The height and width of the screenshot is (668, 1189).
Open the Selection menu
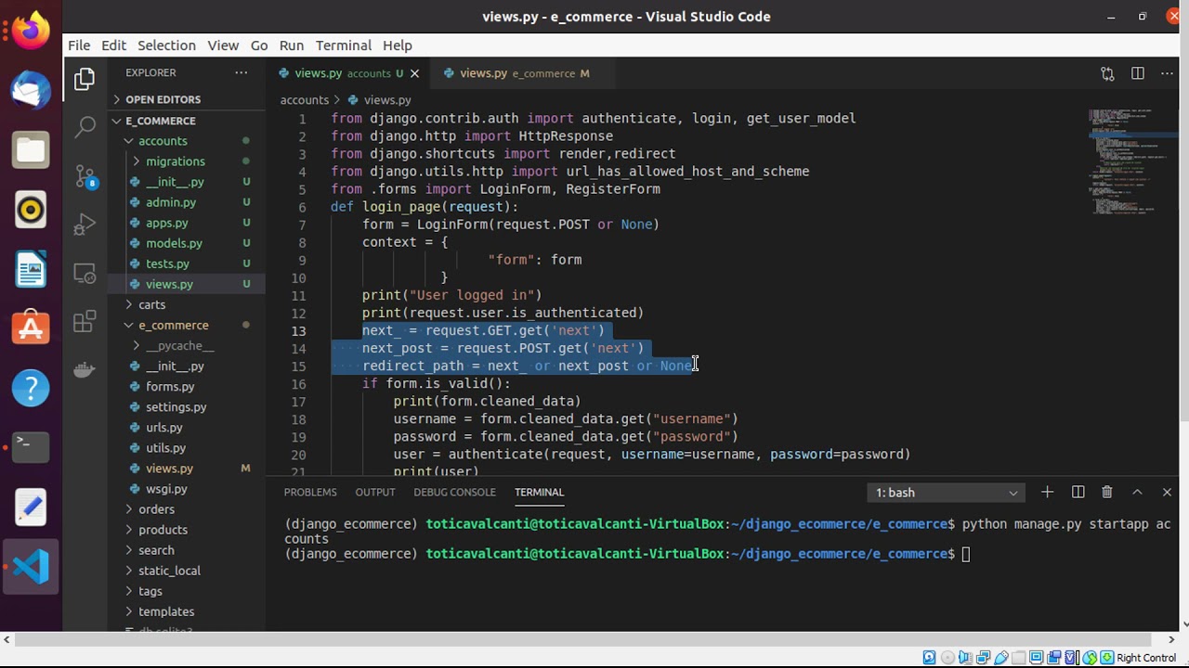[x=166, y=45]
